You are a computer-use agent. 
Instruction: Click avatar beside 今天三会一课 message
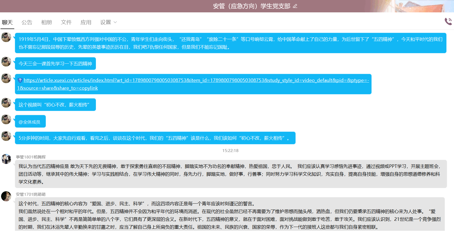pos(6,62)
